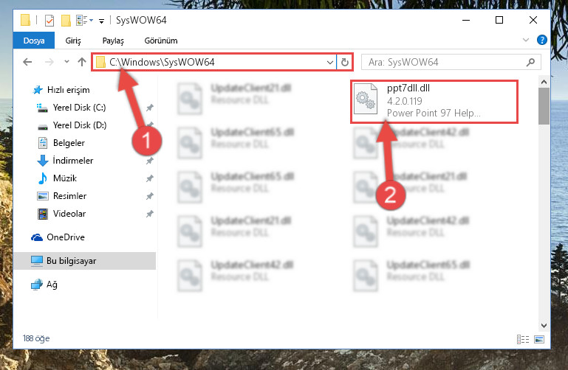This screenshot has height=370, width=568.
Task: Open the Help question mark icon
Action: tap(542, 40)
